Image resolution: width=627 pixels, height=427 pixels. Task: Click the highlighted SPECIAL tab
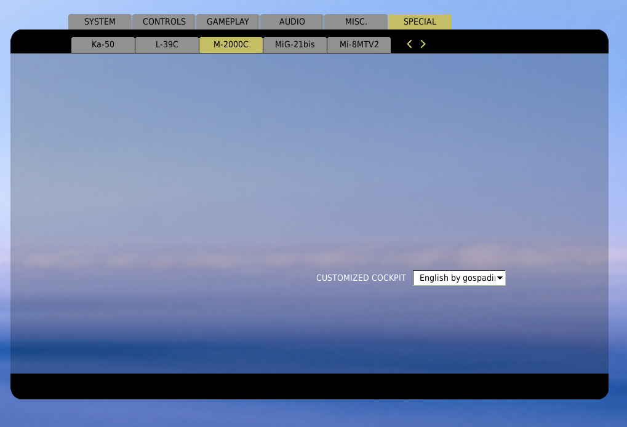pos(420,22)
